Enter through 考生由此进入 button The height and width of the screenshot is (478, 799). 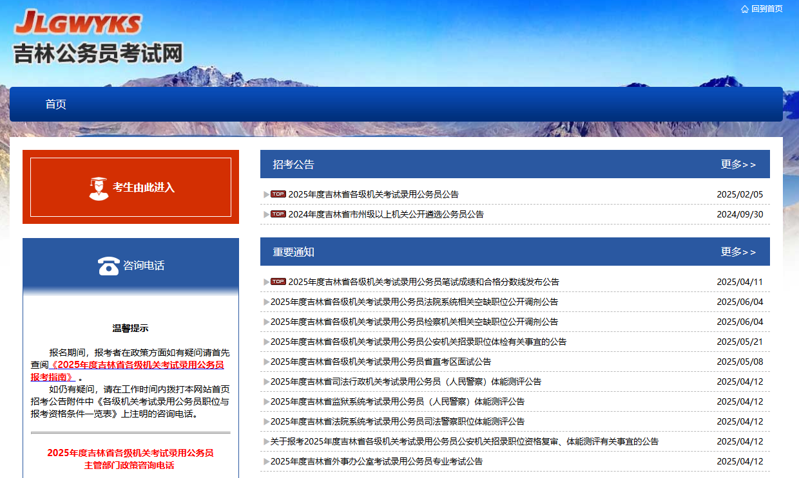pyautogui.click(x=131, y=187)
